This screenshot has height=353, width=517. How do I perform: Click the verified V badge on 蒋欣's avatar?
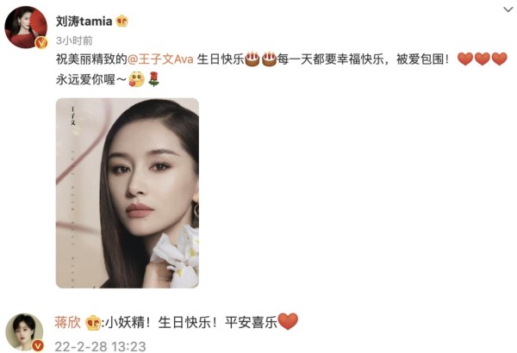(38, 345)
